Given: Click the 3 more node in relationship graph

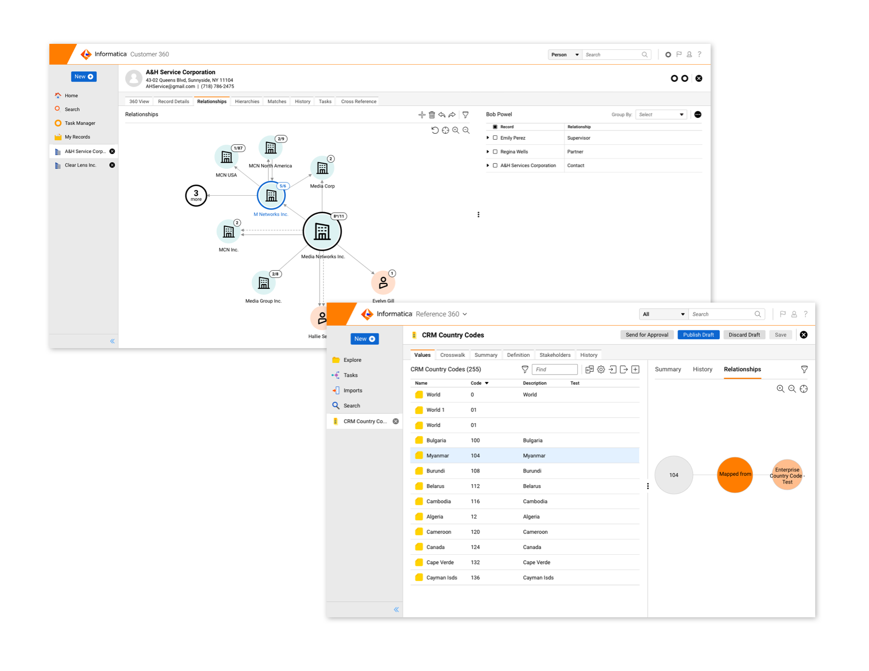Looking at the screenshot, I should click(196, 196).
